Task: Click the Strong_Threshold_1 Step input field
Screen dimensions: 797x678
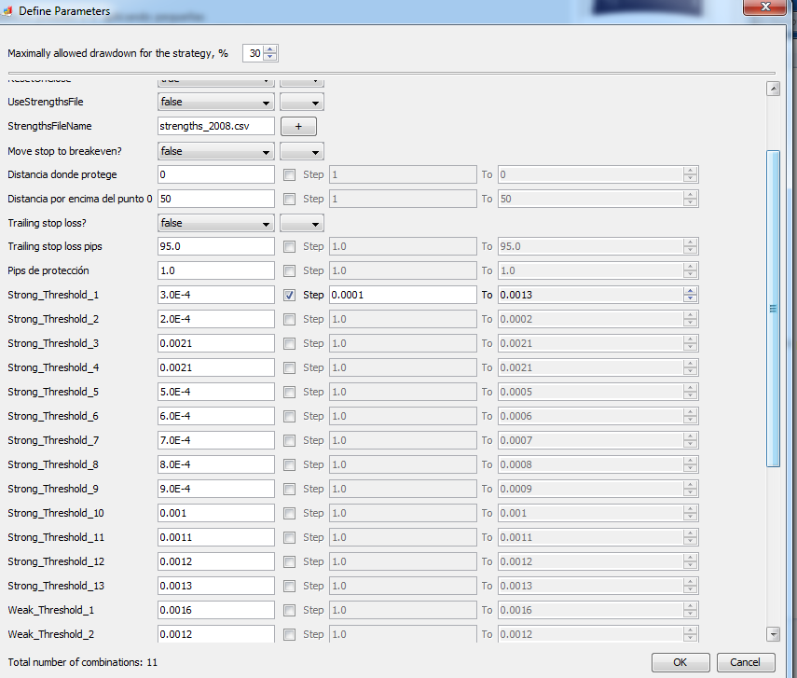Action: coord(402,295)
